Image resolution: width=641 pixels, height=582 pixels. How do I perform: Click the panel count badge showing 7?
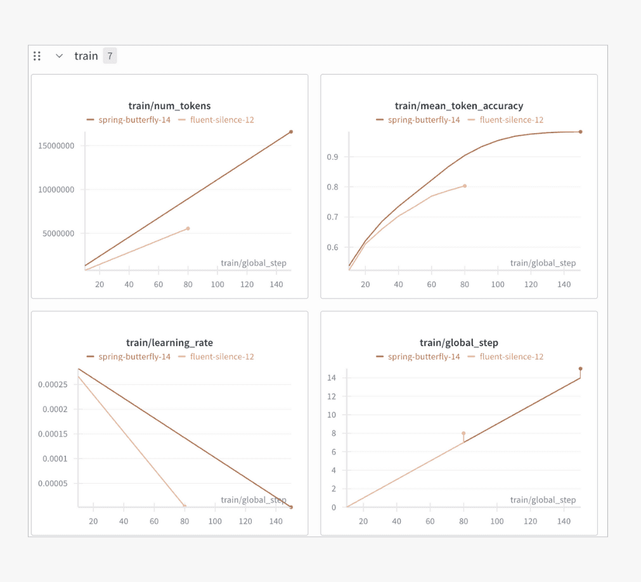click(x=110, y=56)
